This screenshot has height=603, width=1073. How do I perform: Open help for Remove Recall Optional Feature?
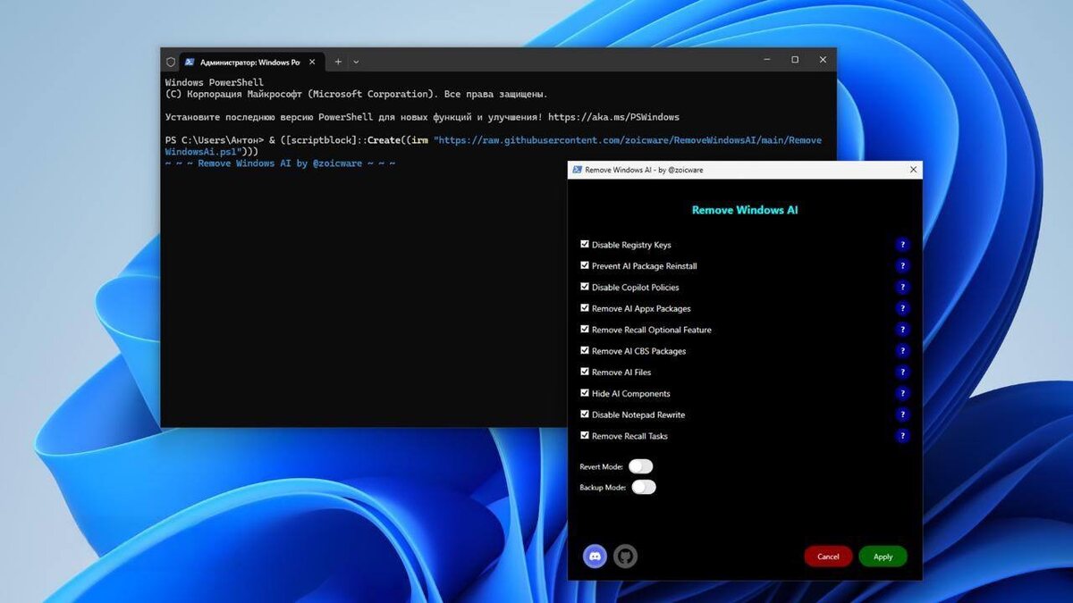(x=902, y=330)
